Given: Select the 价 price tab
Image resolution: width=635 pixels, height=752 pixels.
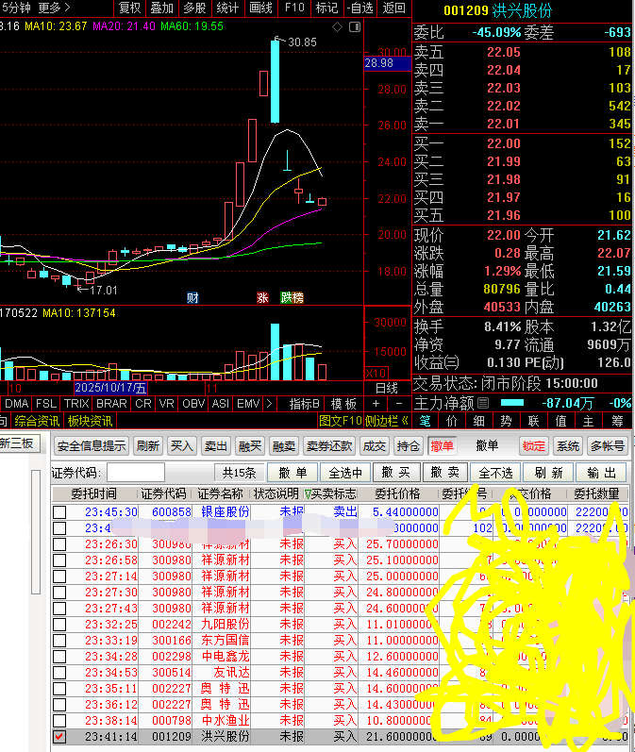Looking at the screenshot, I should click(x=452, y=421).
